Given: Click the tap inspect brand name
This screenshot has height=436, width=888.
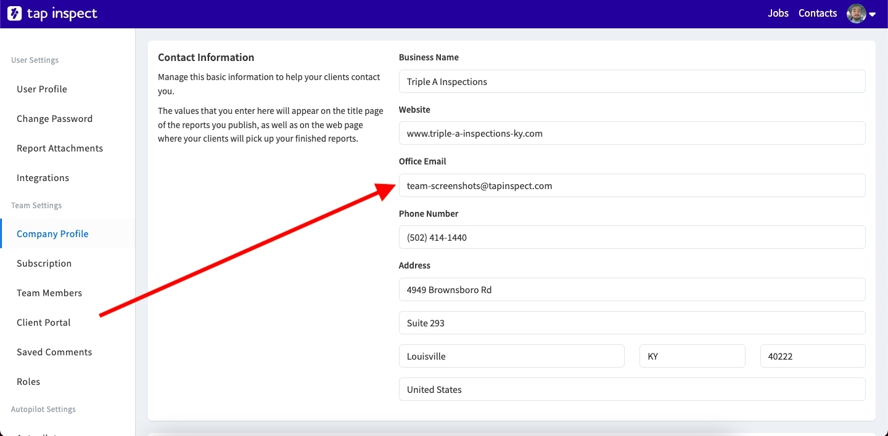Looking at the screenshot, I should click(62, 14).
